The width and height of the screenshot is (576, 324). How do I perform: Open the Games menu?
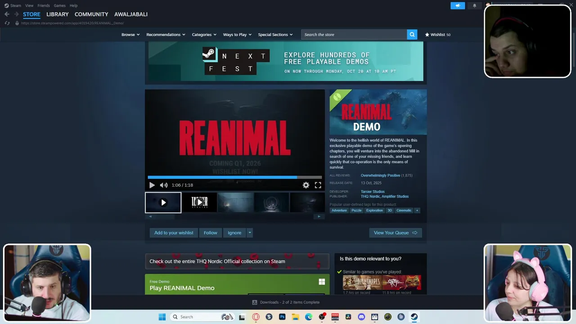click(59, 5)
